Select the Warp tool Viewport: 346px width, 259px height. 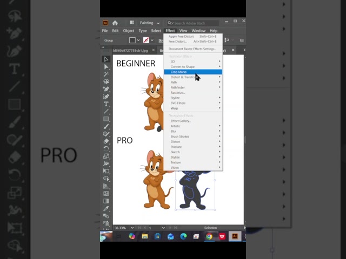click(x=106, y=163)
